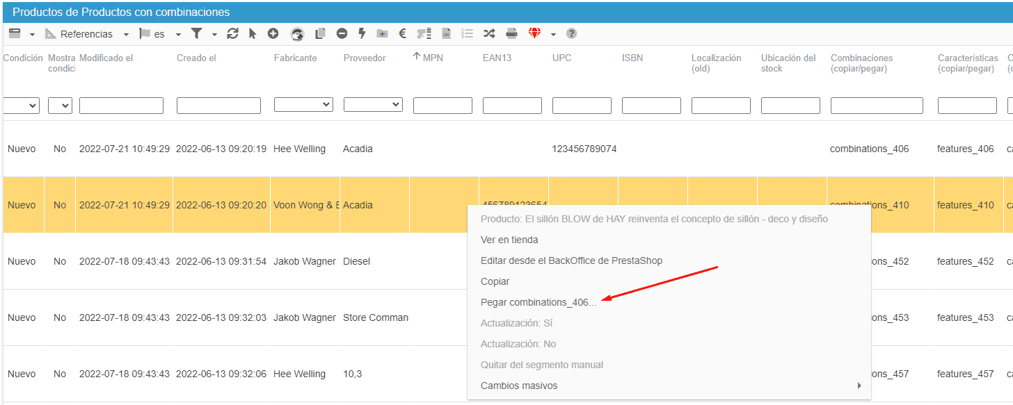The width and height of the screenshot is (1013, 405).
Task: Click the red gem icon
Action: 534,33
